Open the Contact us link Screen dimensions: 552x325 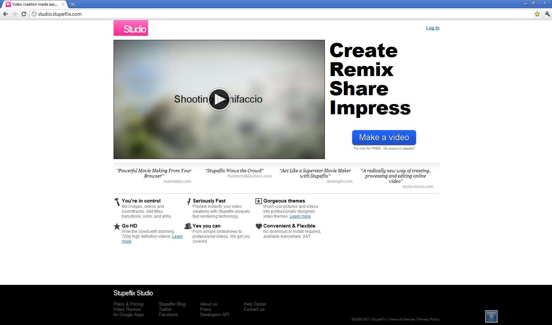point(254,309)
